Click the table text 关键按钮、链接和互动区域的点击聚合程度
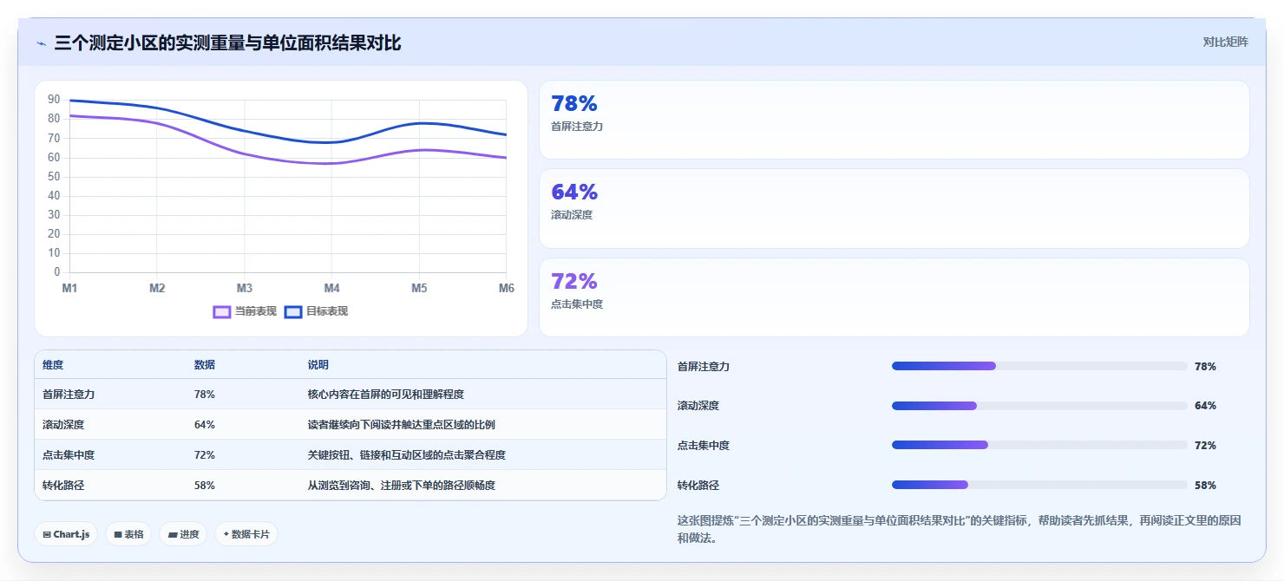Viewport: 1284px width, 581px height. tap(407, 455)
